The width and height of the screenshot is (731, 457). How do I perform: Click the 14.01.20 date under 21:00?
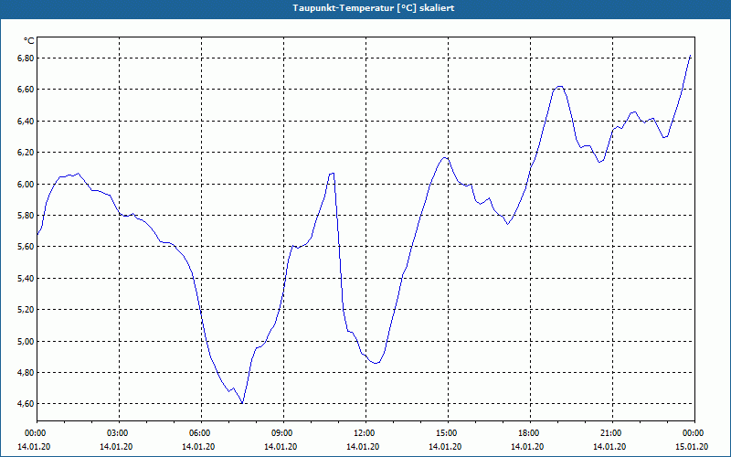[609, 447]
